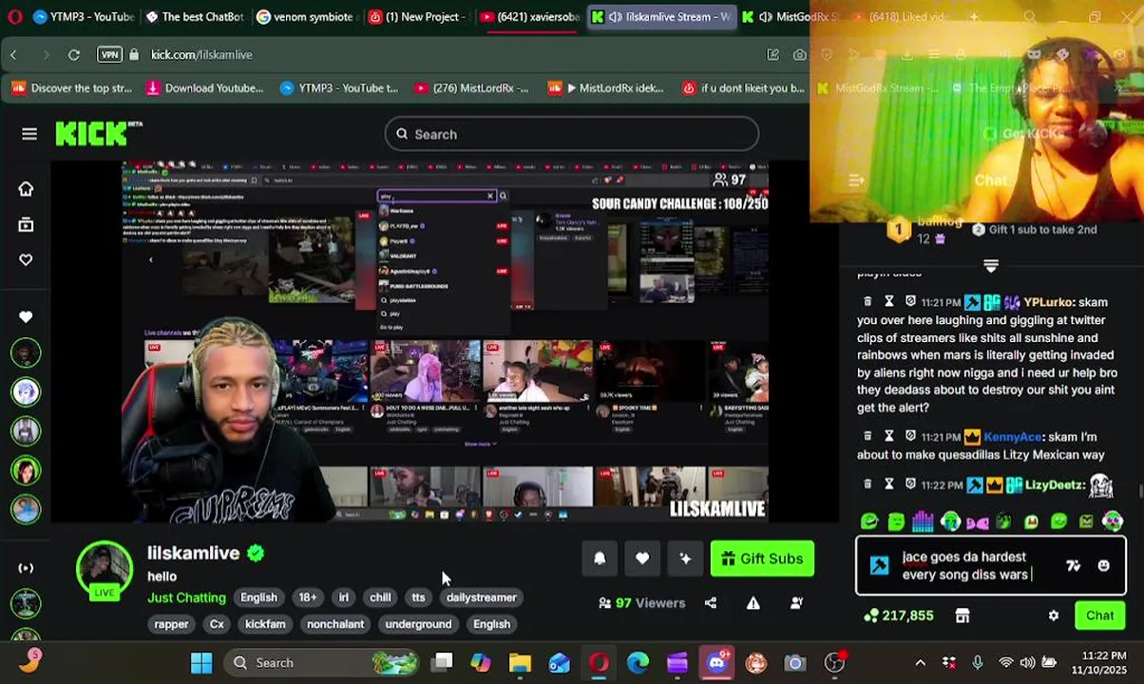Select the lilskamlive Stream tab
Screen dimensions: 1144x684
[x=661, y=17]
